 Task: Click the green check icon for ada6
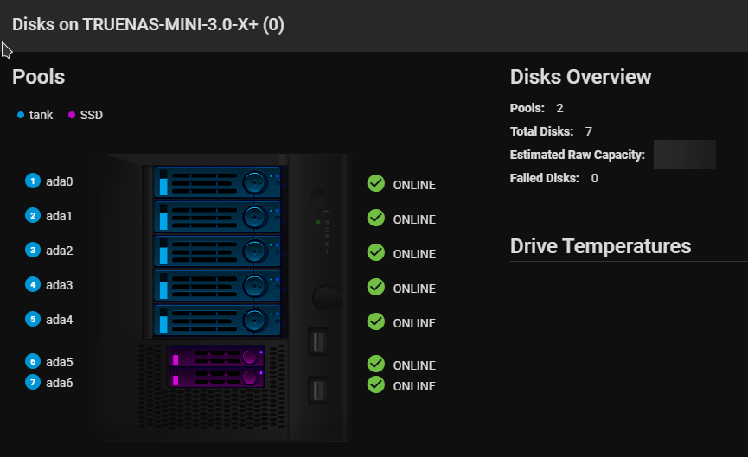pos(376,384)
